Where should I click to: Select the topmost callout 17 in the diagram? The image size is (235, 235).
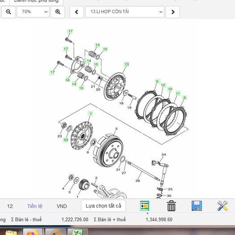(x=70, y=31)
